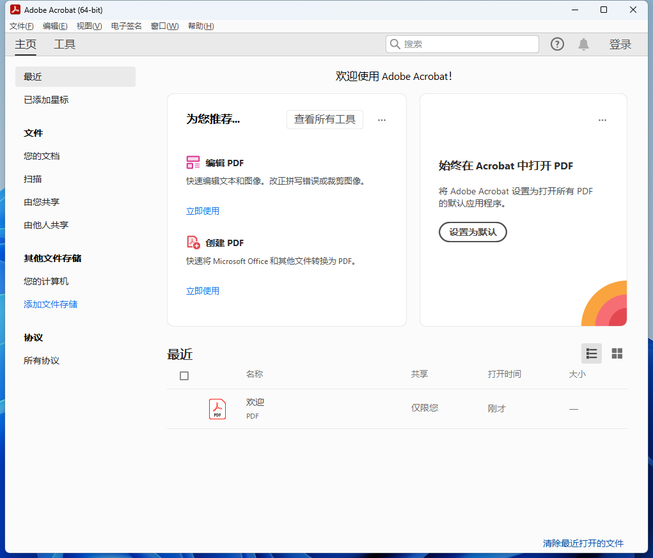This screenshot has width=653, height=558.
Task: Open the 视图(V) menu
Action: pos(89,26)
